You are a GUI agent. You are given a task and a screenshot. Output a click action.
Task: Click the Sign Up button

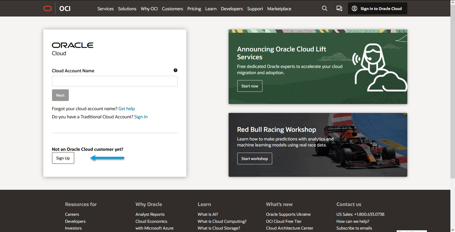[x=63, y=158]
